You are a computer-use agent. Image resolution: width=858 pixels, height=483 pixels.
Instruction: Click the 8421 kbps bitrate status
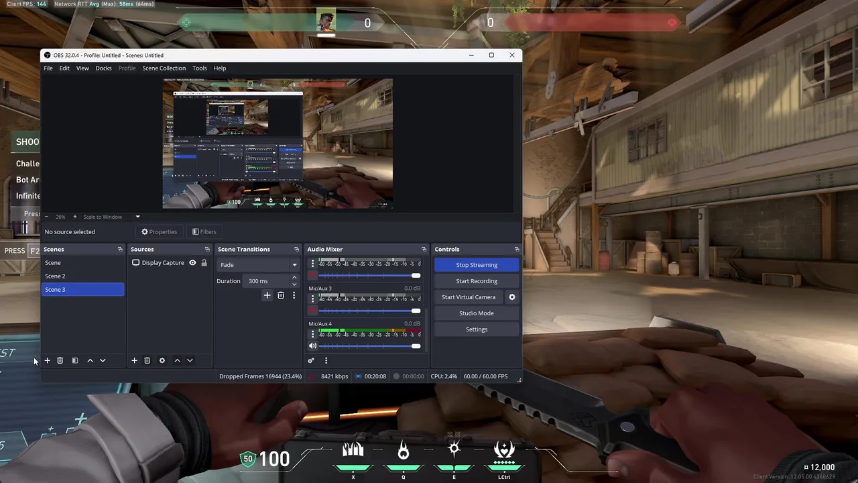click(334, 376)
